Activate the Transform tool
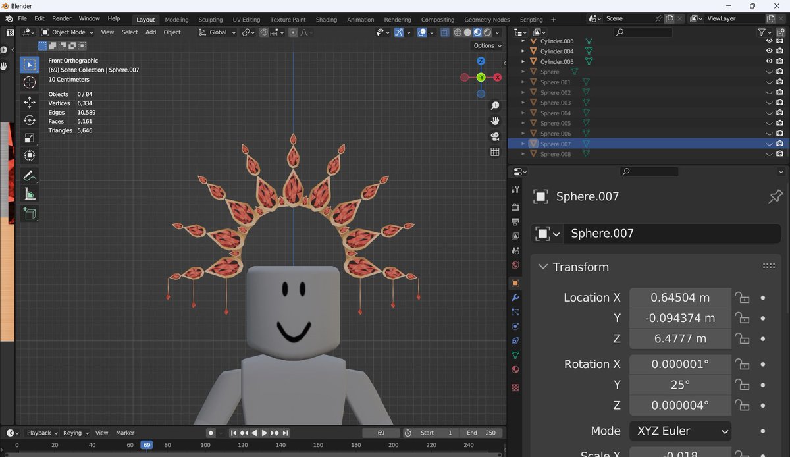Screen dimensions: 790x457 pyautogui.click(x=30, y=155)
